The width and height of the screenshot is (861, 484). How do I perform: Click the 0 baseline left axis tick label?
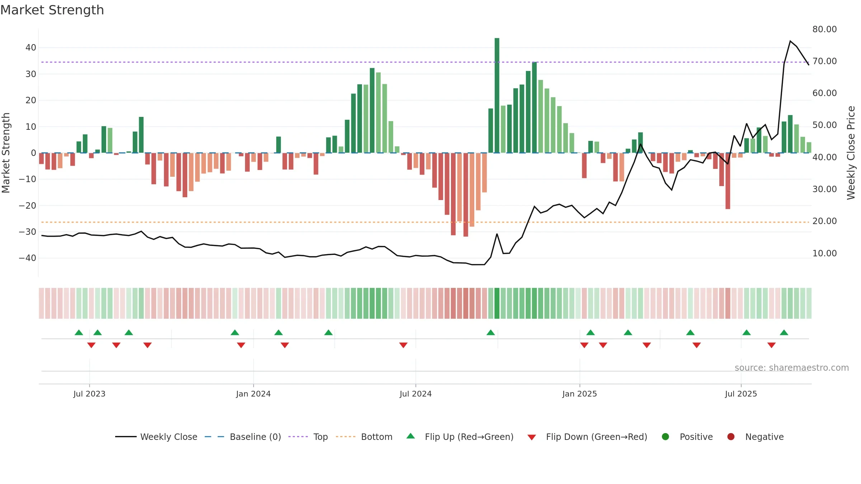click(33, 153)
